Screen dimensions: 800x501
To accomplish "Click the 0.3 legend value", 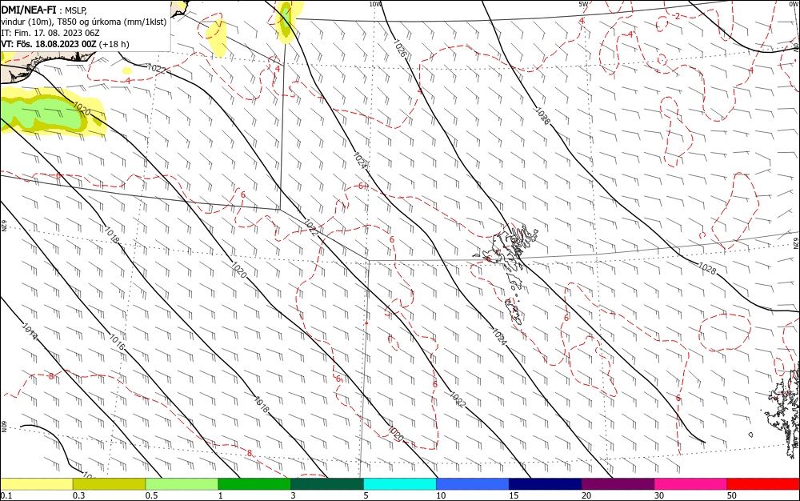I will point(78,495).
